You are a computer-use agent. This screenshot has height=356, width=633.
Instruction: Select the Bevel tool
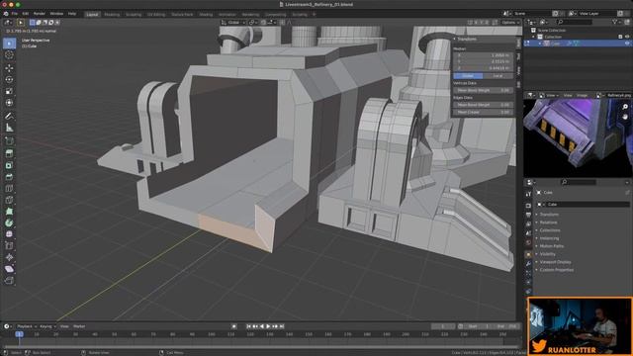9,177
